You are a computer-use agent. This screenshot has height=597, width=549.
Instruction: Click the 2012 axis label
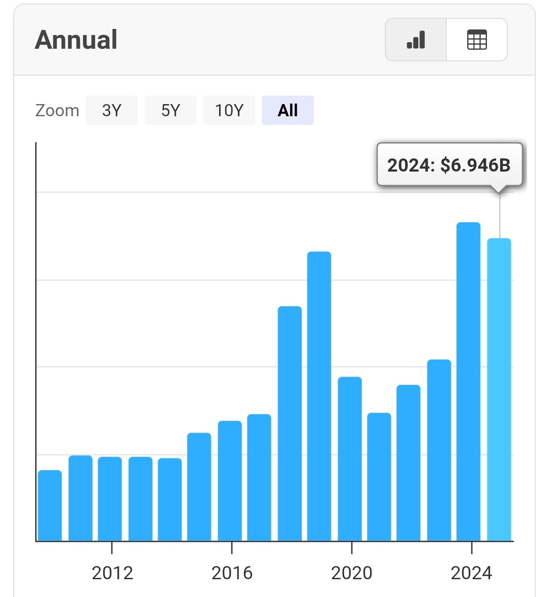(x=112, y=573)
